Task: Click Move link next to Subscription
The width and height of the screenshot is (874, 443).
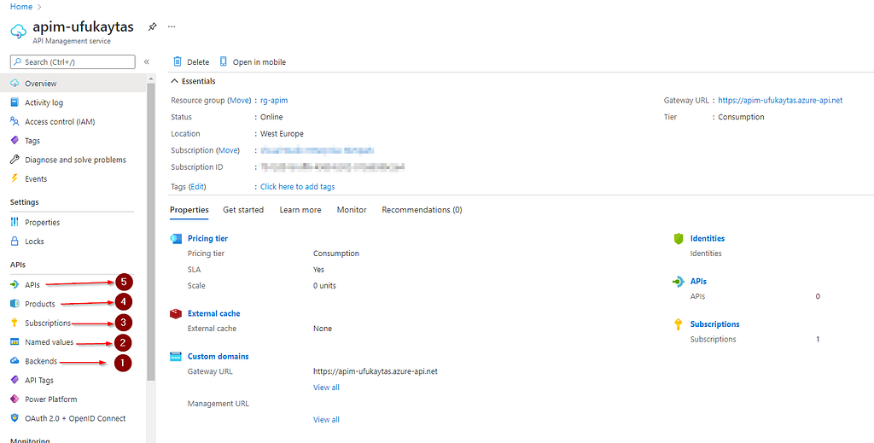Action: click(228, 150)
